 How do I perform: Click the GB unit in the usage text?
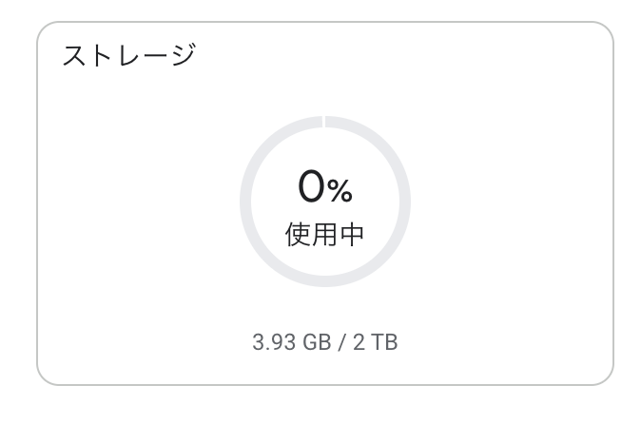click(317, 342)
